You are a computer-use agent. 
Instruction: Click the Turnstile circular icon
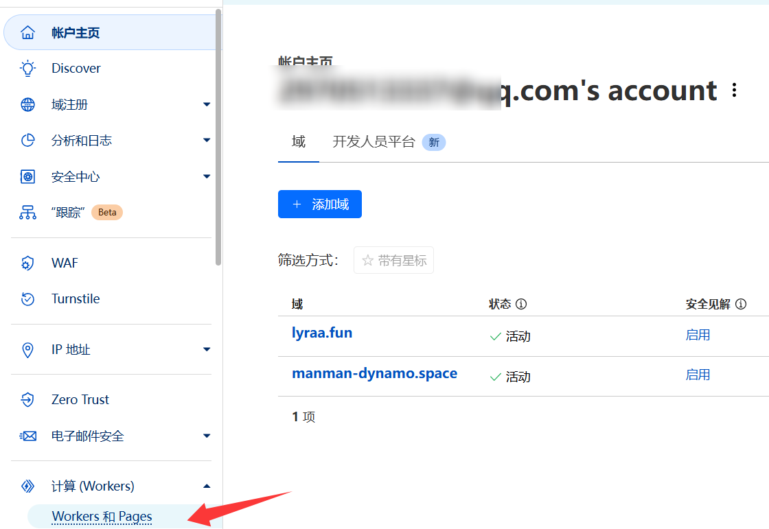pos(27,298)
